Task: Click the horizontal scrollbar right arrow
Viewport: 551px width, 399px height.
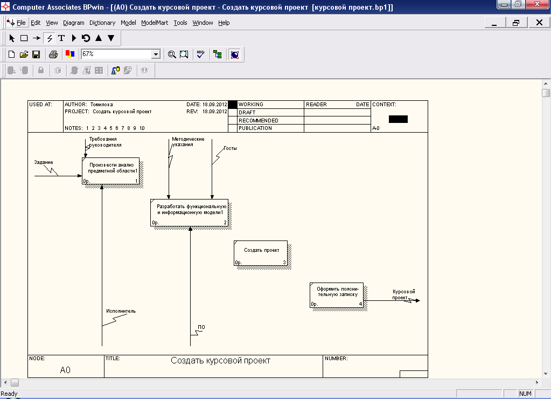Action: click(x=537, y=382)
